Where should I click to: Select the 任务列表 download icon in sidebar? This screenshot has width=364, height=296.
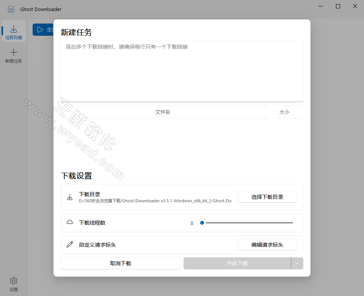14,29
